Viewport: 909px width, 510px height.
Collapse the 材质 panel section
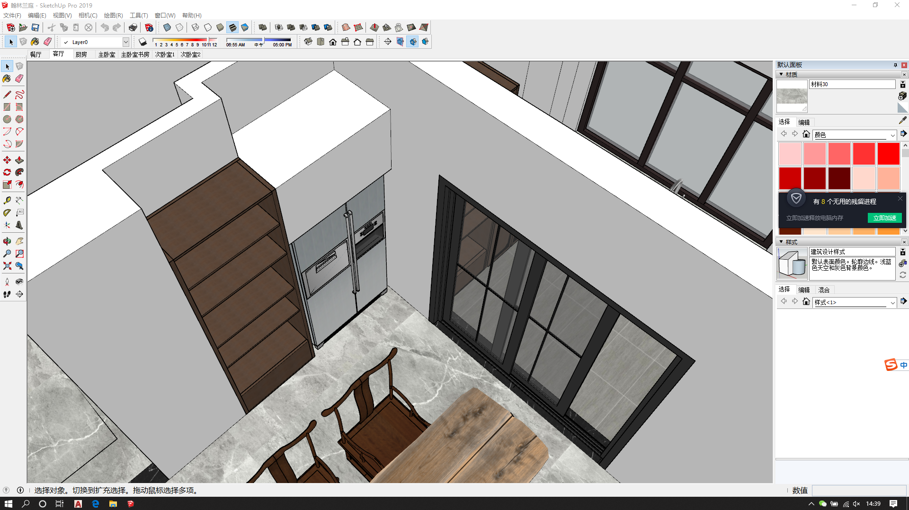click(x=781, y=74)
